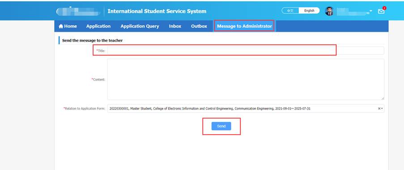Click inside the Content text area

(246, 79)
